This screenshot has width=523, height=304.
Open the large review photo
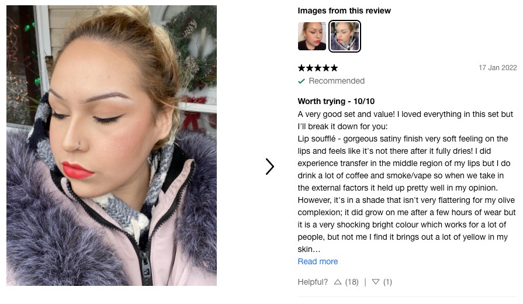[112, 146]
